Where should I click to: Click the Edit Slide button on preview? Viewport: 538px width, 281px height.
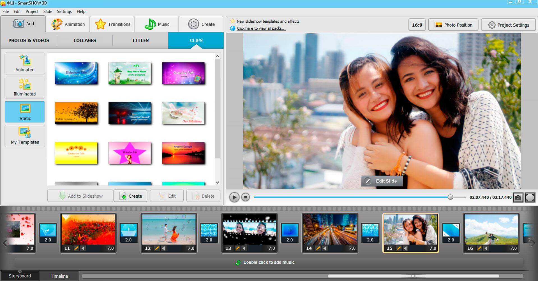pyautogui.click(x=382, y=181)
